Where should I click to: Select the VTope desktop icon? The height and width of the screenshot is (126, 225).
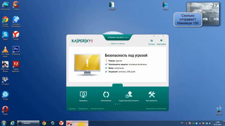click(x=5, y=96)
